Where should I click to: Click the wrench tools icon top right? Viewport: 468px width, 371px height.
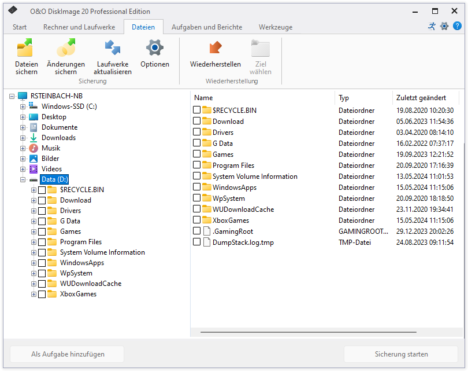(x=432, y=25)
